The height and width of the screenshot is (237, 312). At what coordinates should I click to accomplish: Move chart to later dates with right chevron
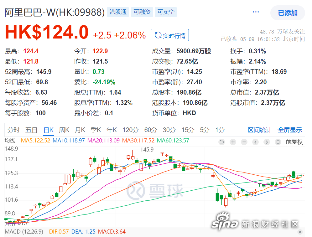click(267, 142)
